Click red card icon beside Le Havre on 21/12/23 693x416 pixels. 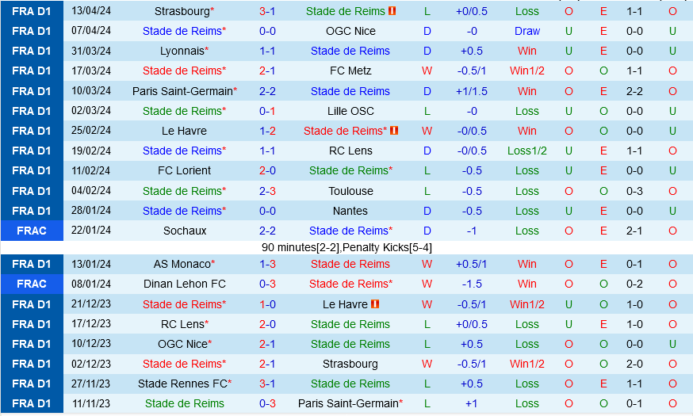375,304
